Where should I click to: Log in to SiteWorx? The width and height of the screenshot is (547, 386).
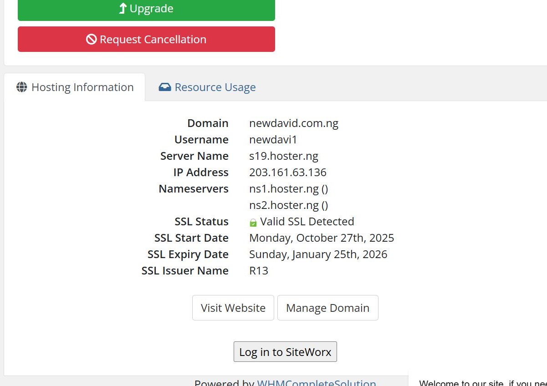[285, 352]
